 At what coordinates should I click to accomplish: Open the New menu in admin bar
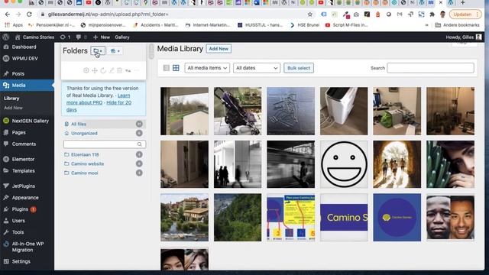[102, 37]
